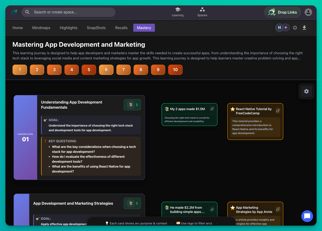The width and height of the screenshot is (322, 231).
Task: Expand resource count badge on Understanding App Development
Action: coord(132,105)
